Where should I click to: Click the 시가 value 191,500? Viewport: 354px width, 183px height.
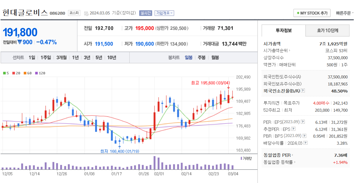click(x=104, y=44)
